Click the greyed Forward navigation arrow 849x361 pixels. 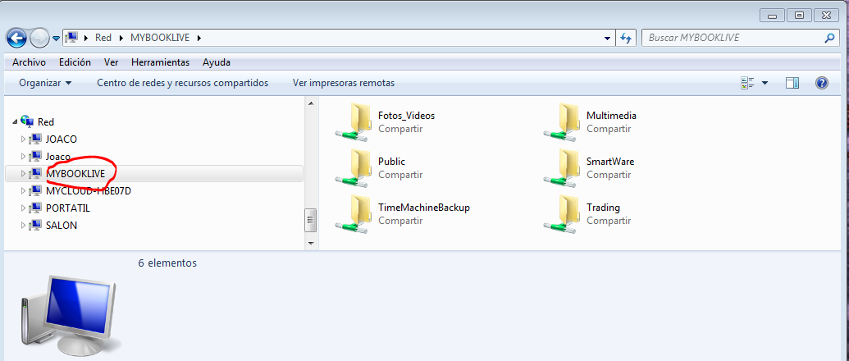(x=39, y=38)
